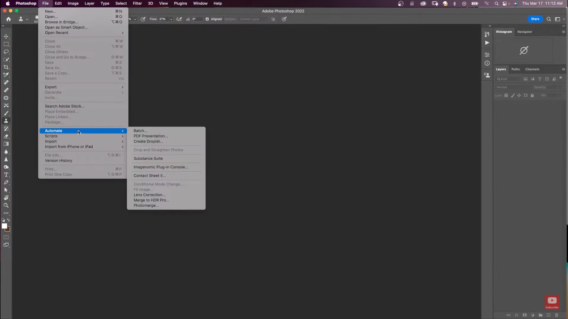Image resolution: width=568 pixels, height=319 pixels.
Task: Select the Rectangular Marquee tool
Action: [6, 44]
